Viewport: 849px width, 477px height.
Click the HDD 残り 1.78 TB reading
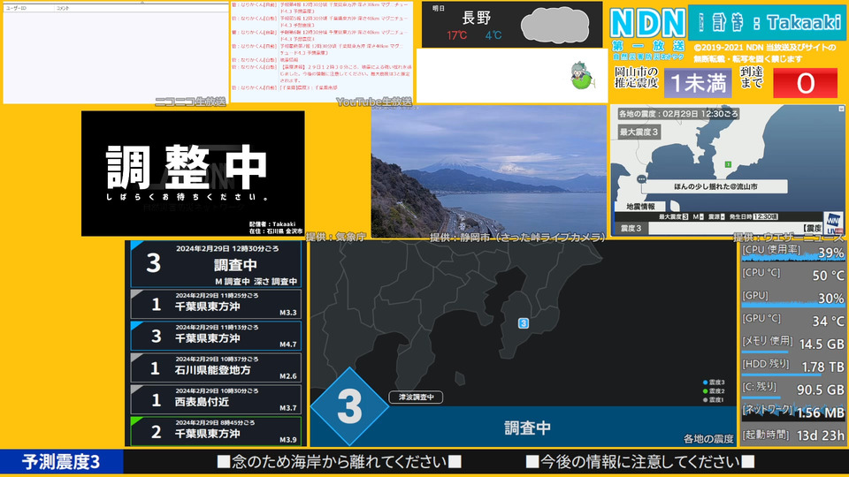(792, 366)
